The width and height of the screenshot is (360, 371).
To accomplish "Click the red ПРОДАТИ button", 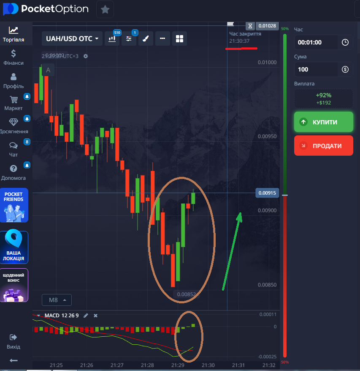I will [324, 146].
